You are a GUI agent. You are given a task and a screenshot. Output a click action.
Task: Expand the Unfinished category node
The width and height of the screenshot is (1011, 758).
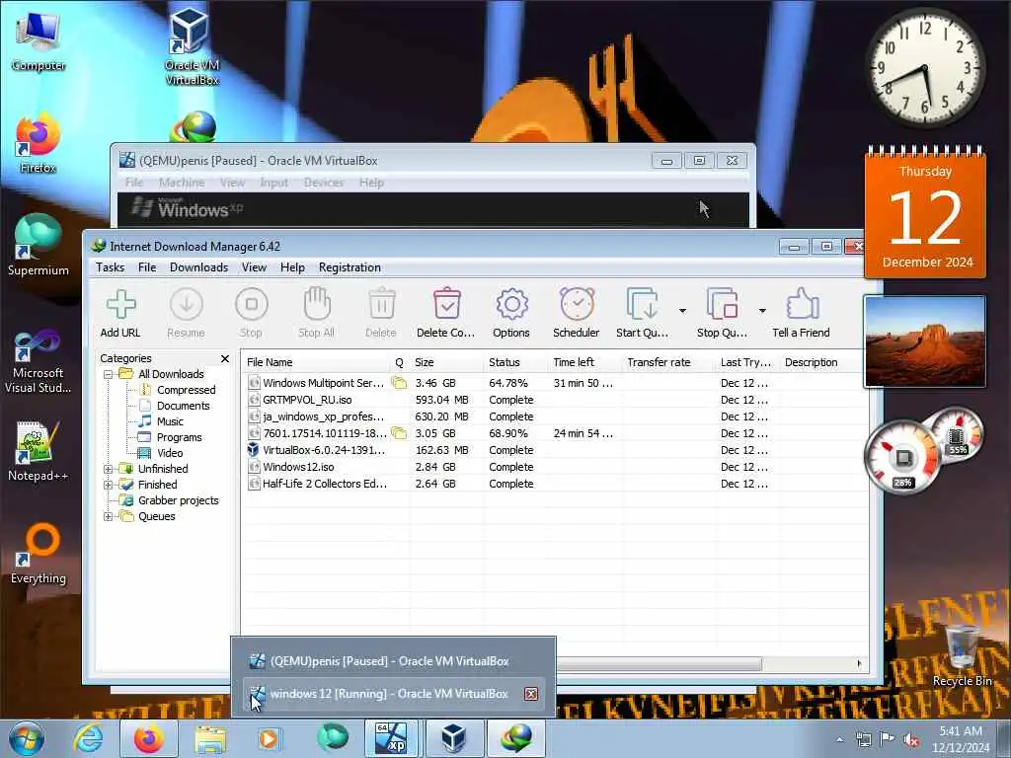coord(109,469)
